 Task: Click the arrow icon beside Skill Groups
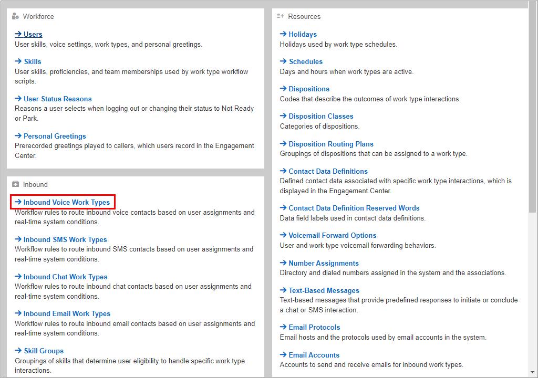coord(17,351)
